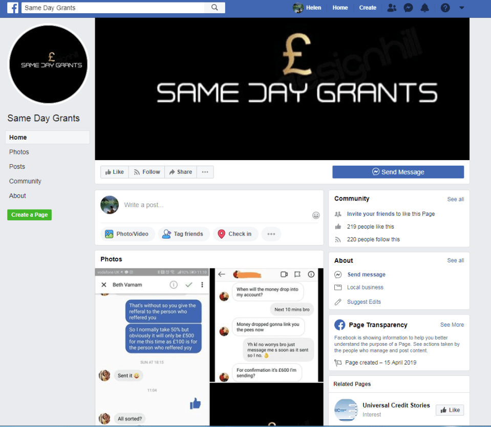The height and width of the screenshot is (427, 491).
Task: Click the Photos section heading
Action: tap(111, 259)
